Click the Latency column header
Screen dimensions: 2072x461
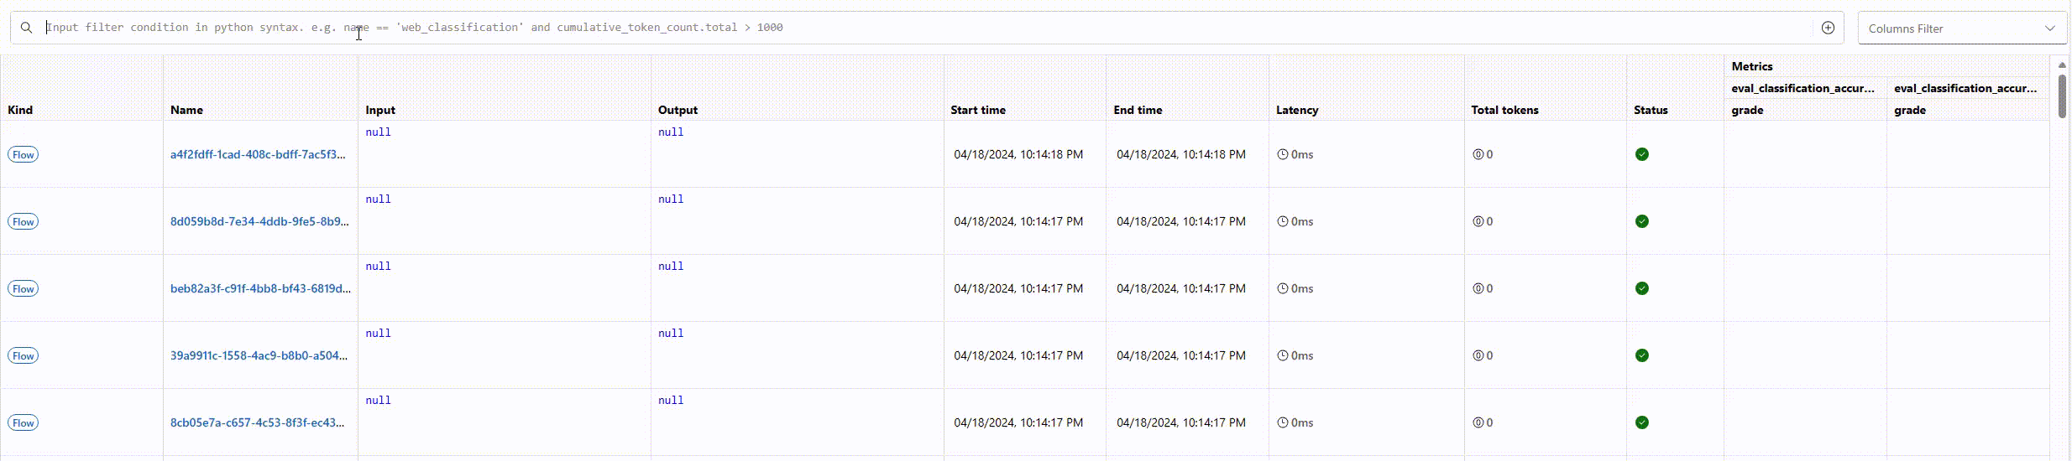(x=1297, y=110)
